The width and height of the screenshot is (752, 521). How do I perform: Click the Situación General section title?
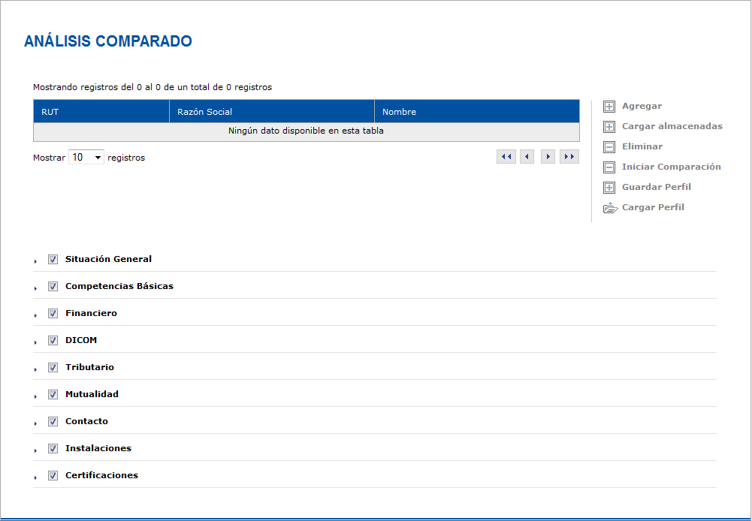(x=108, y=259)
